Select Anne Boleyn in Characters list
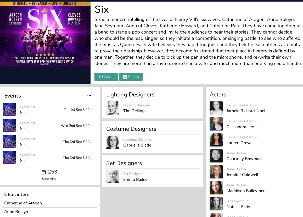The image size is (303, 217). [16, 212]
